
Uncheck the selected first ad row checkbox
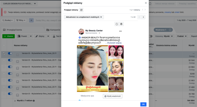click(4, 54)
